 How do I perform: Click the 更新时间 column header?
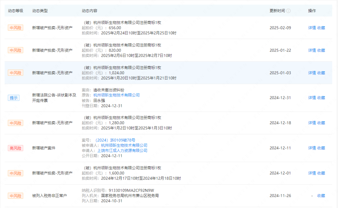click(x=277, y=11)
